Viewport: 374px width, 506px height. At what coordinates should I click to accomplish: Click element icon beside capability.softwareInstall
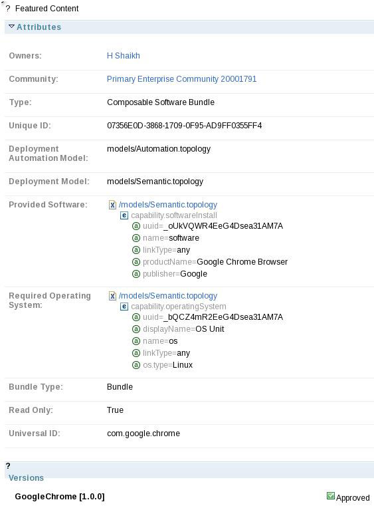[124, 215]
